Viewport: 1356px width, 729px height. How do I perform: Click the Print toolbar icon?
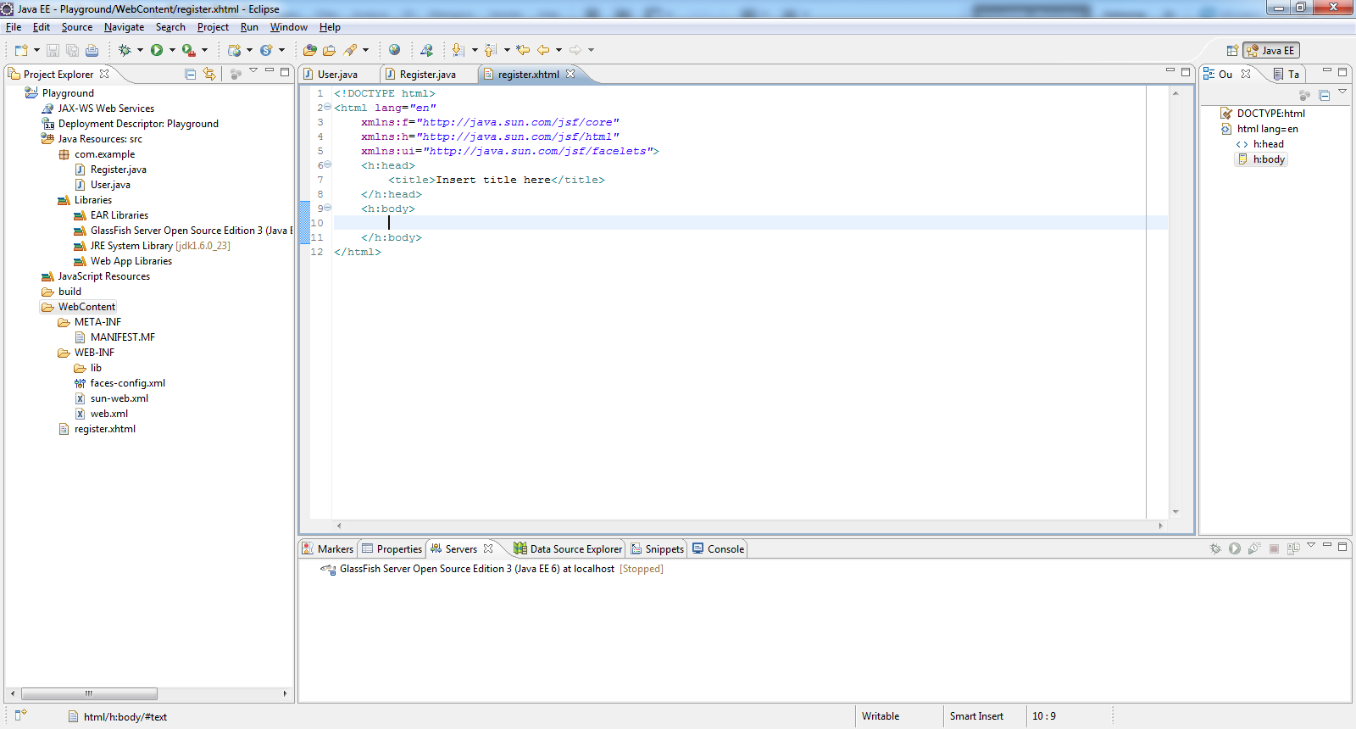pyautogui.click(x=92, y=50)
